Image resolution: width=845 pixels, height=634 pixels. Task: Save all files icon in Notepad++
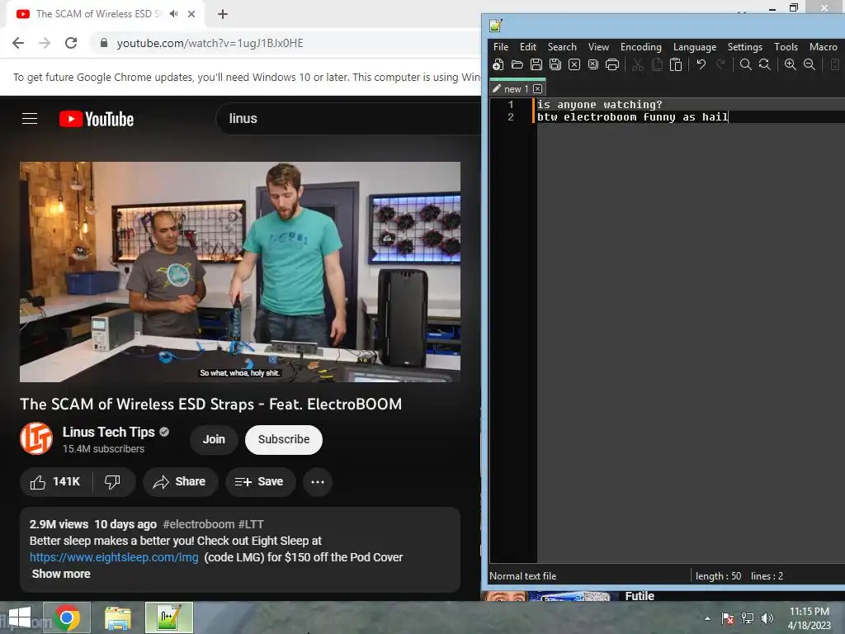tap(555, 64)
